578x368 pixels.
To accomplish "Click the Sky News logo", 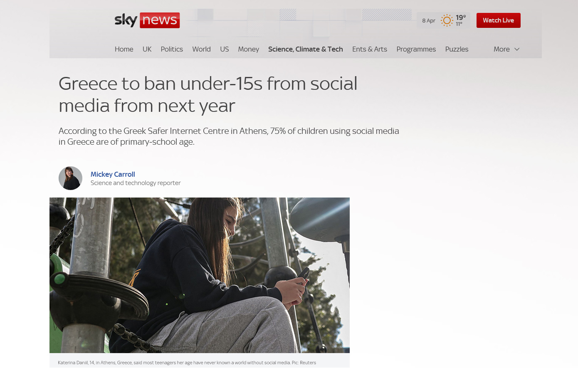I will pos(147,20).
